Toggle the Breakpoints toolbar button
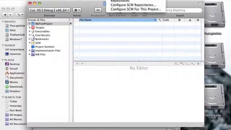The height and width of the screenshot is (130, 231). coord(98,10)
